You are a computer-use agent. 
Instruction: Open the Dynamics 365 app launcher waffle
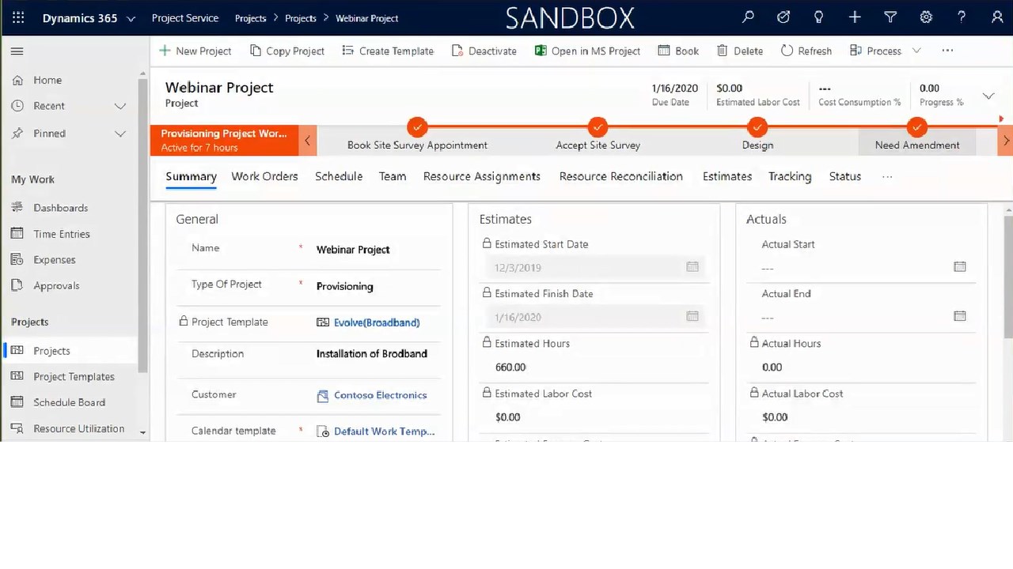[x=18, y=17]
